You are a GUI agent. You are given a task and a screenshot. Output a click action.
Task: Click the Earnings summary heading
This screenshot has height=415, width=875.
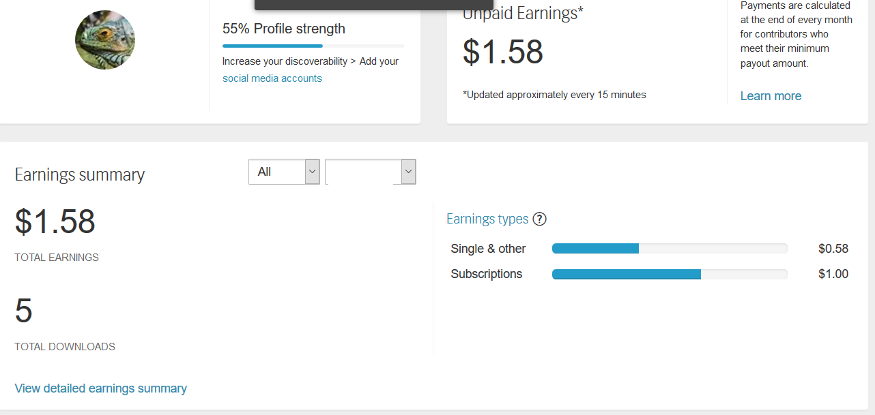[80, 175]
